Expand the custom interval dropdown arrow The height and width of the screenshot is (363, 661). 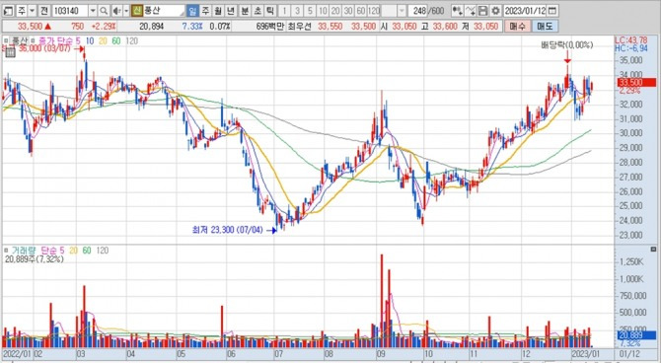coord(402,11)
